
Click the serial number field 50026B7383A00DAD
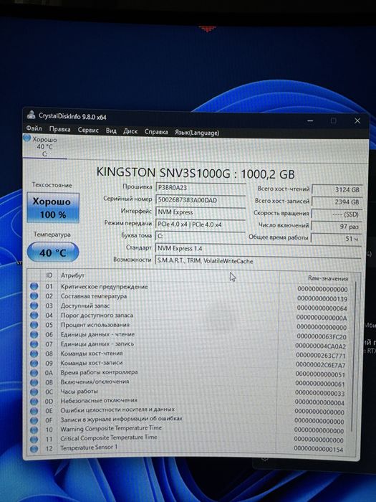click(201, 200)
